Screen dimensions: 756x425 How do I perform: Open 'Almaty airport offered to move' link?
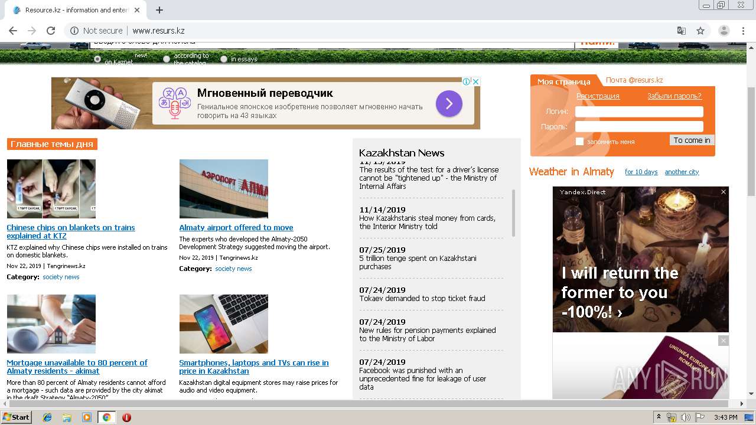pyautogui.click(x=236, y=227)
